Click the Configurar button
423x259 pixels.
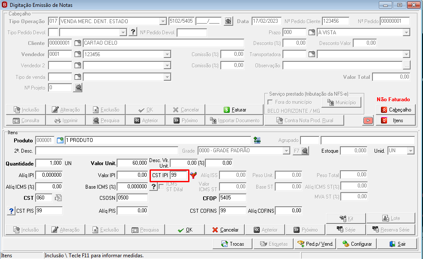click(357, 244)
